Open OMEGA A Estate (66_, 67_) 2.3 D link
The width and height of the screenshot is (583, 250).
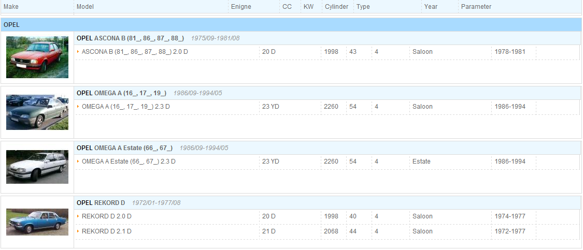pyautogui.click(x=129, y=161)
